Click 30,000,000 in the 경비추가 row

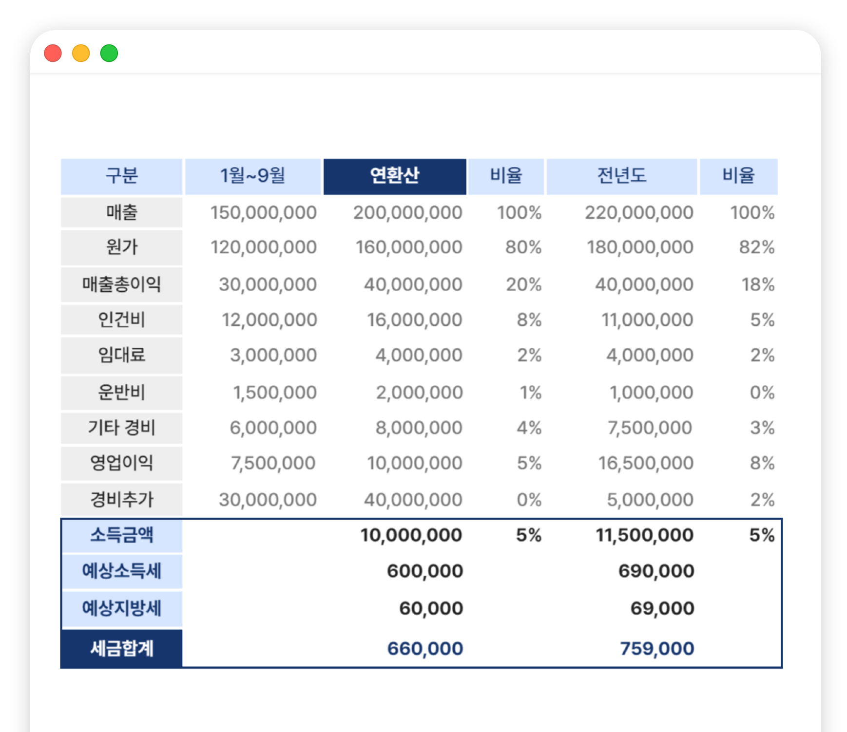[x=268, y=500]
